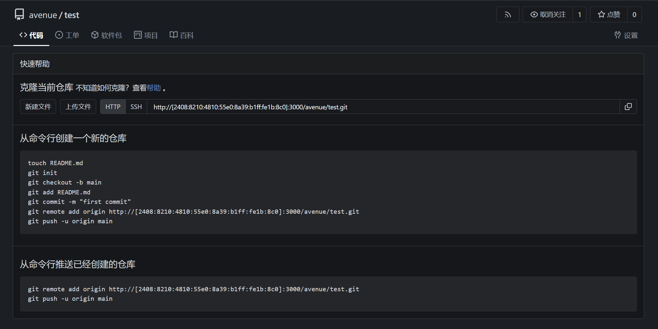Copy the repository clone URL

pos(628,107)
